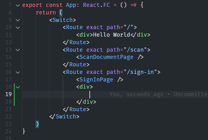
Task: Click the green git change bar beside line 20
Action: pyautogui.click(x=14, y=102)
